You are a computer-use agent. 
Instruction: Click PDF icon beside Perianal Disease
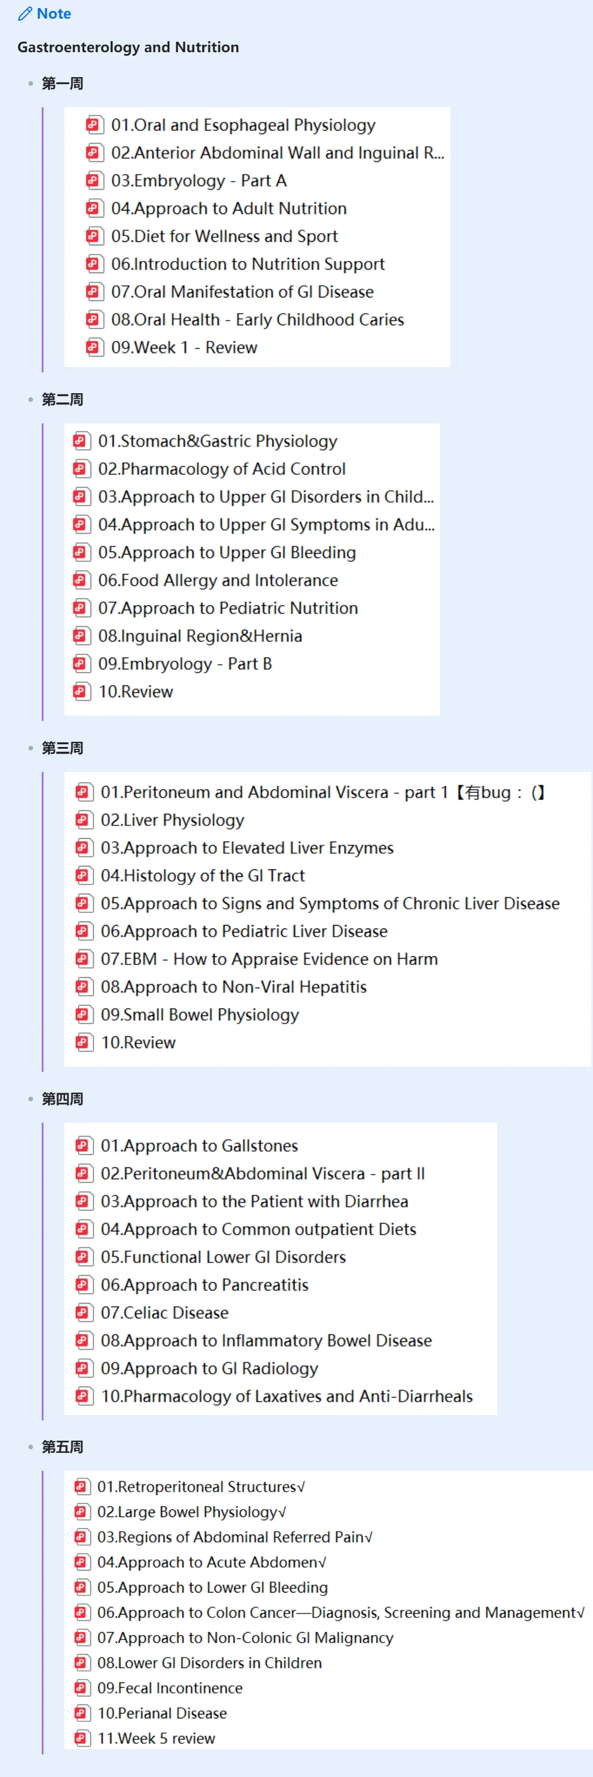pos(82,1713)
